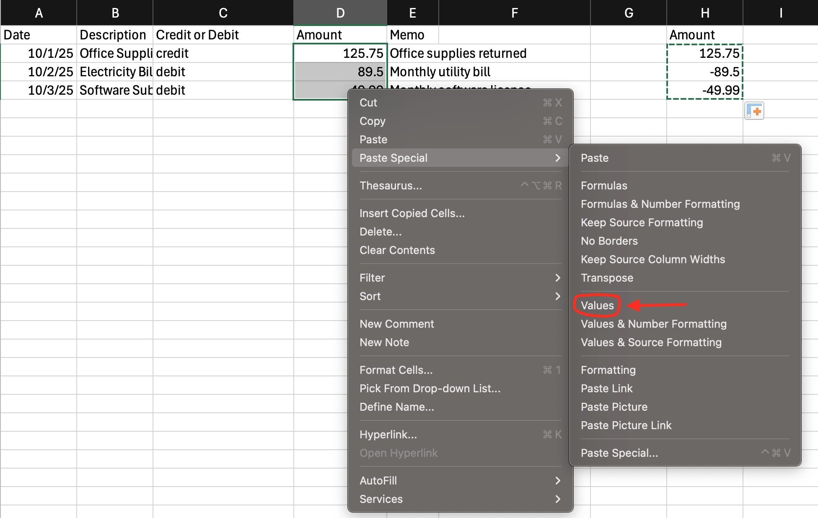Select column C header
Viewport: 818px width, 518px height.
(223, 13)
